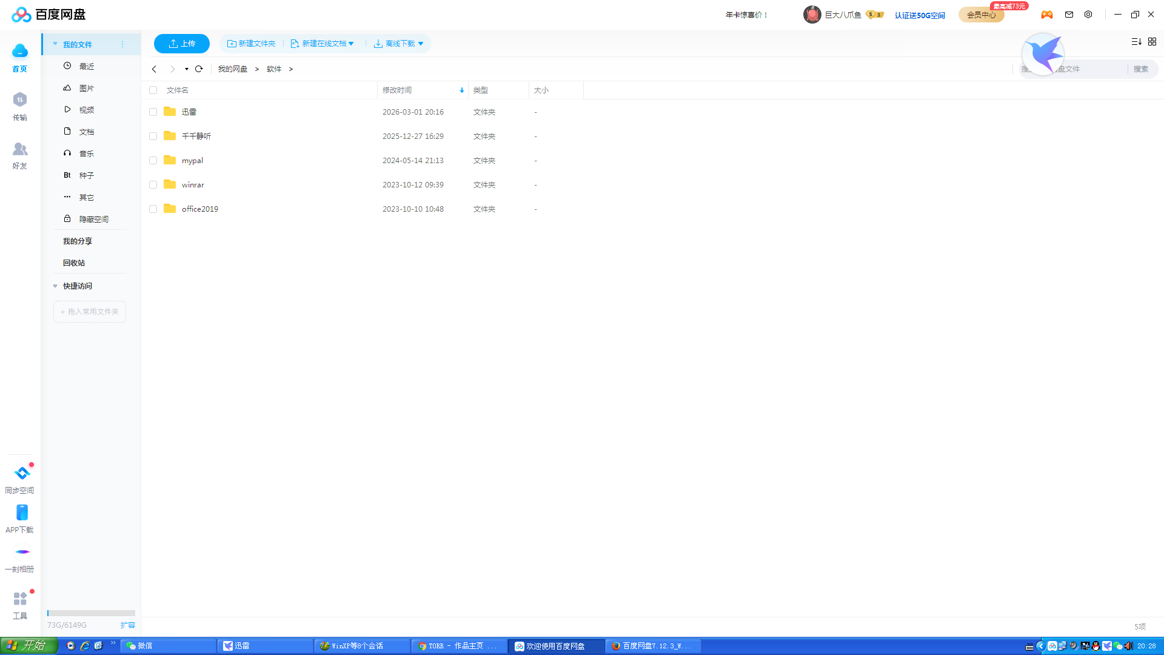Image resolution: width=1164 pixels, height=655 pixels.
Task: Switch to grid view icon
Action: (x=1152, y=42)
